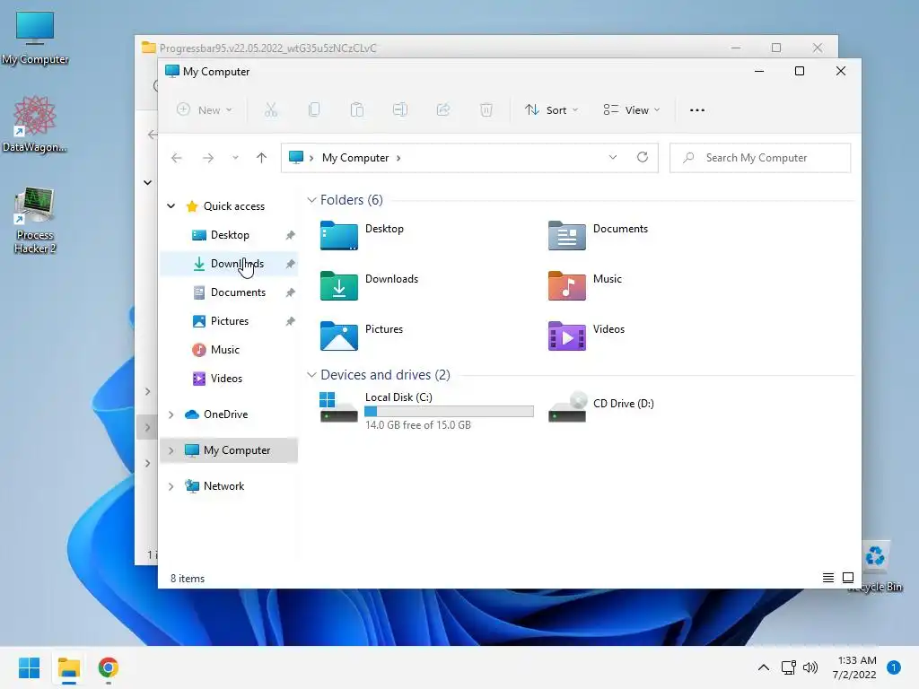This screenshot has width=919, height=689.
Task: Open the Music folder icon in Folders
Action: click(567, 286)
